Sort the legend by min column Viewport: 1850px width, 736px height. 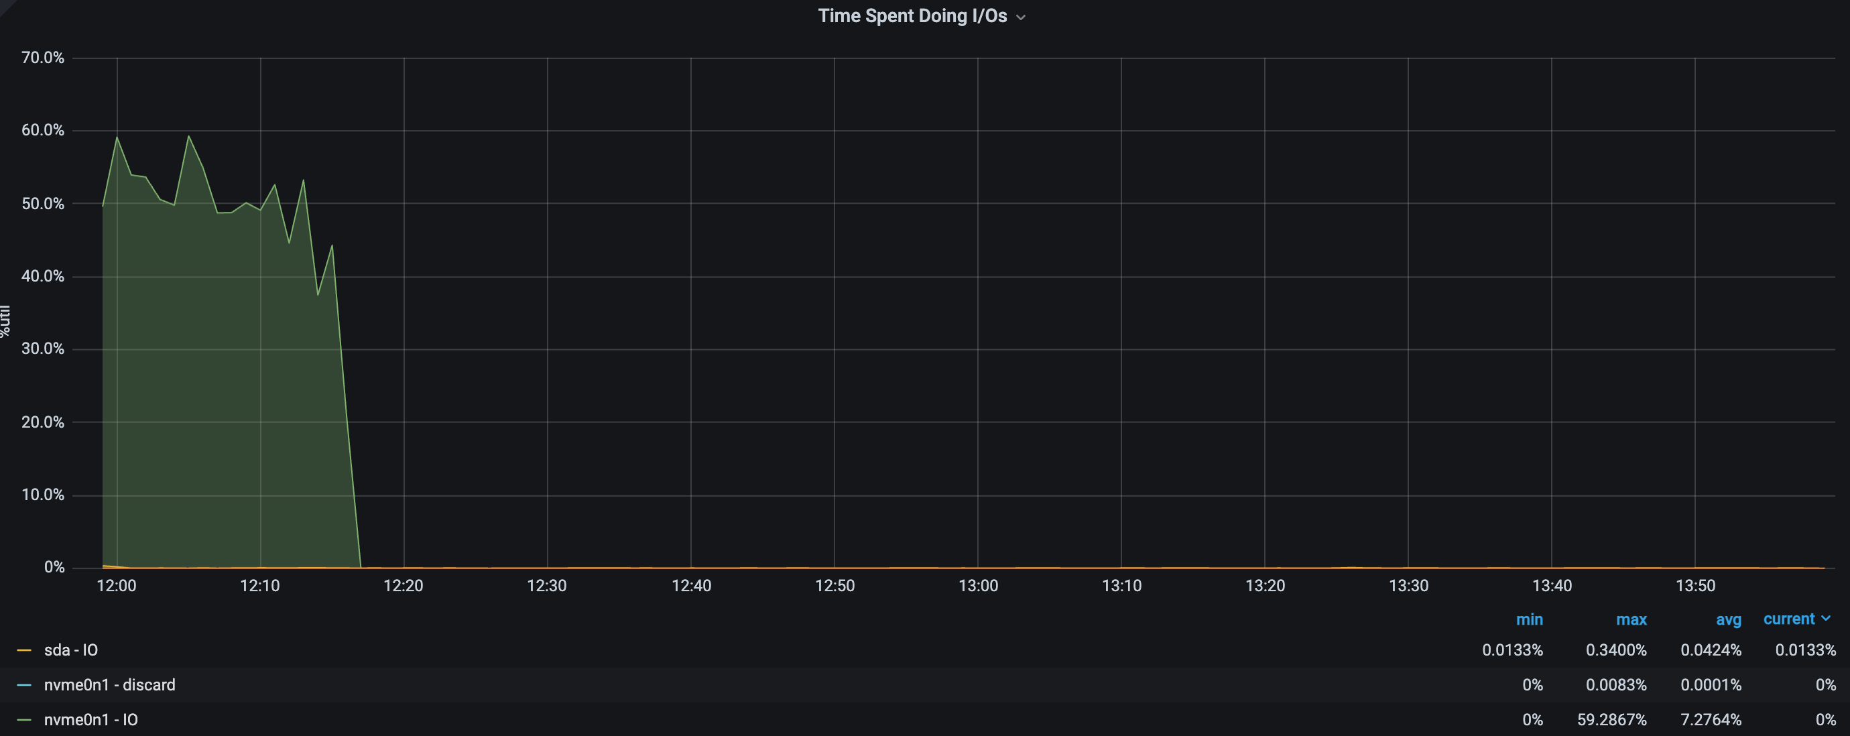[x=1529, y=619]
